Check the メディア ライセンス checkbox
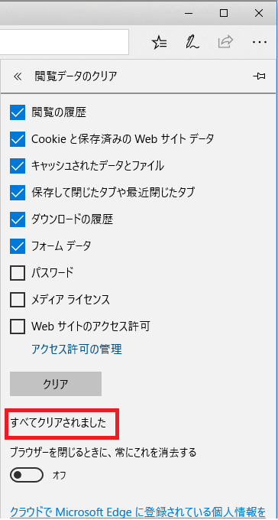Screen dimensions: 278x520 (18, 300)
